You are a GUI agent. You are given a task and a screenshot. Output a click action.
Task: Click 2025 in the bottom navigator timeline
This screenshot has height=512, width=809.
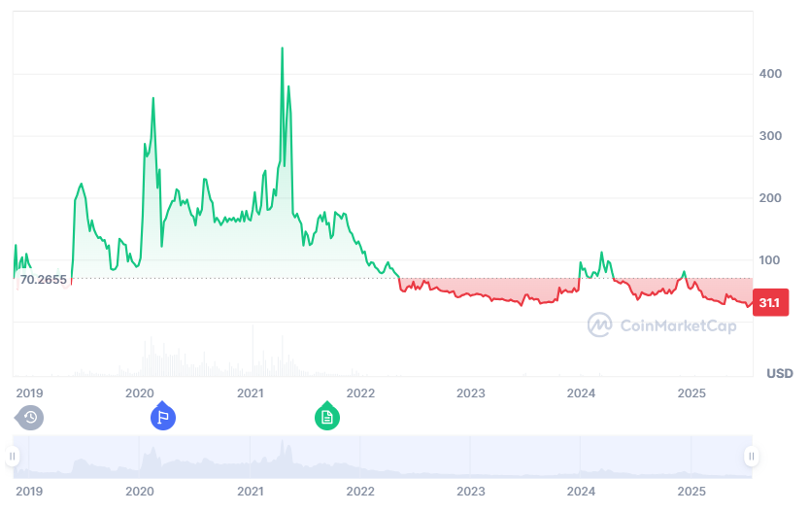(691, 492)
